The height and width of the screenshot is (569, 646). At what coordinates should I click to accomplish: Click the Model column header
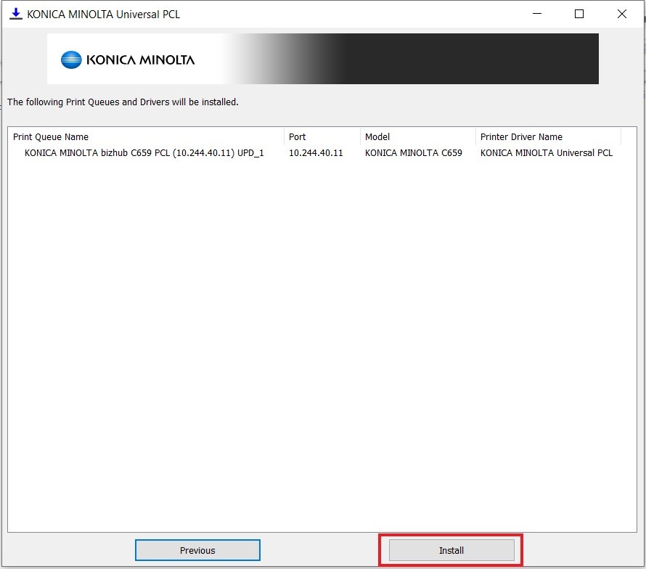tap(377, 136)
